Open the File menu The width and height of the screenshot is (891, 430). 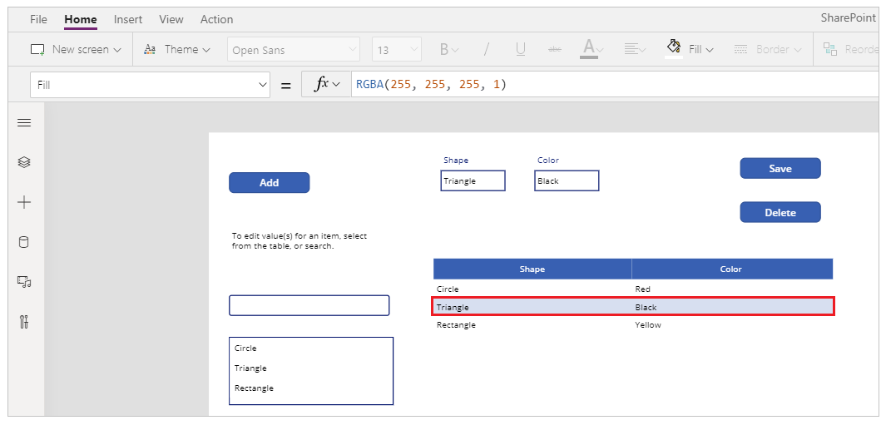(38, 19)
